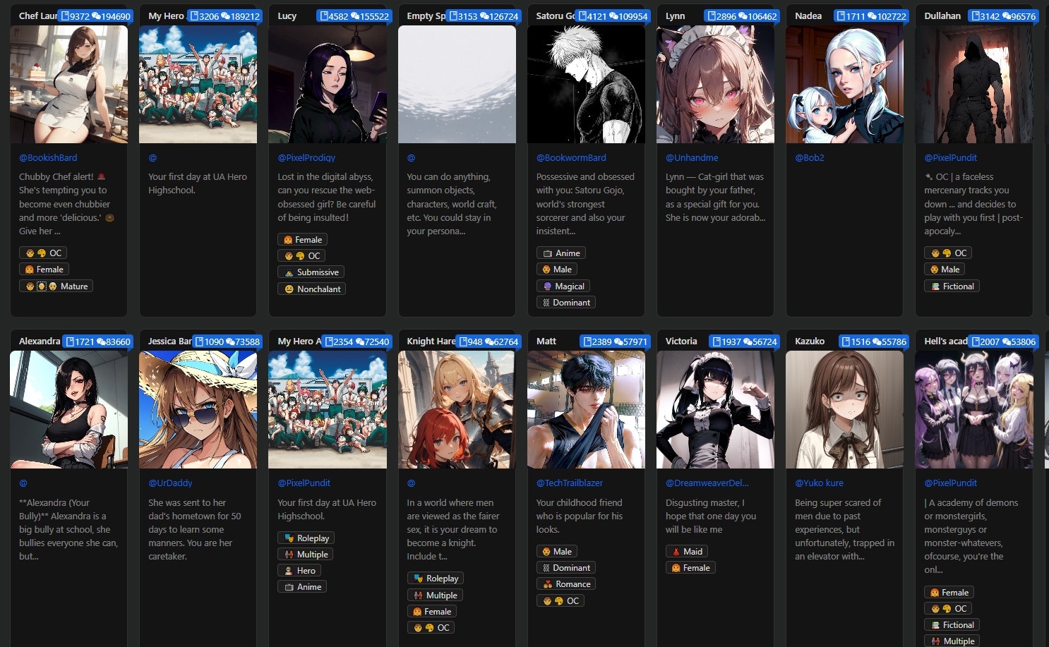Click the chat bubble icon beside 55786
The image size is (1049, 647).
[876, 341]
